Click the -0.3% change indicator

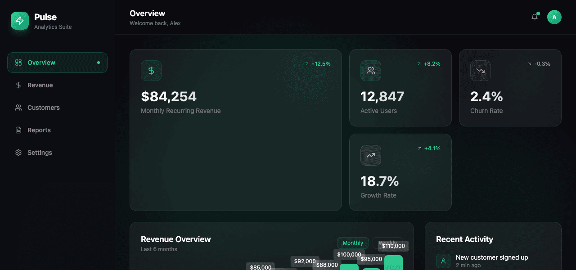(539, 64)
